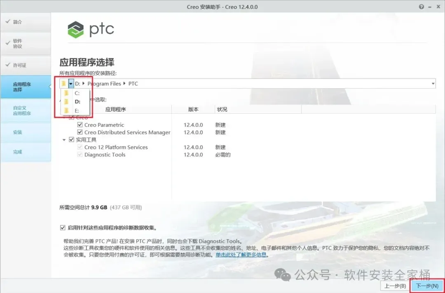
Task: Uncheck Creo Parametric checkbox
Action: click(x=80, y=124)
